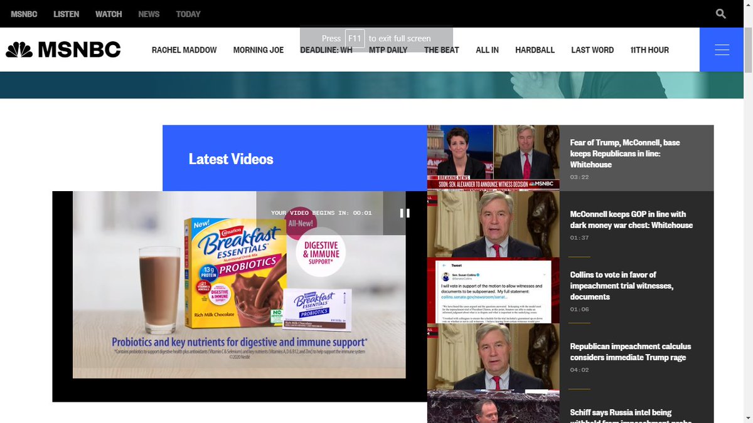This screenshot has width=753, height=423.
Task: Open 'McConnell keeps GOP in line' video title
Action: [x=631, y=219]
